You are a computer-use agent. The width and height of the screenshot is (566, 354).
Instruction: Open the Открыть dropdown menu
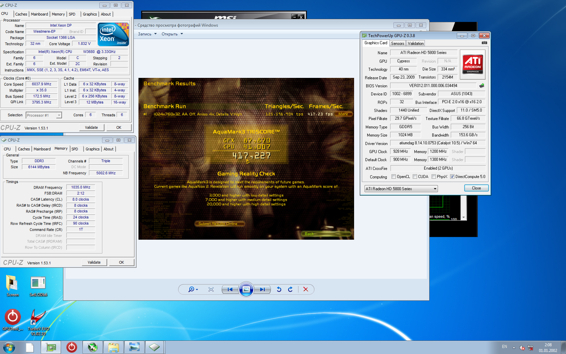(x=172, y=34)
